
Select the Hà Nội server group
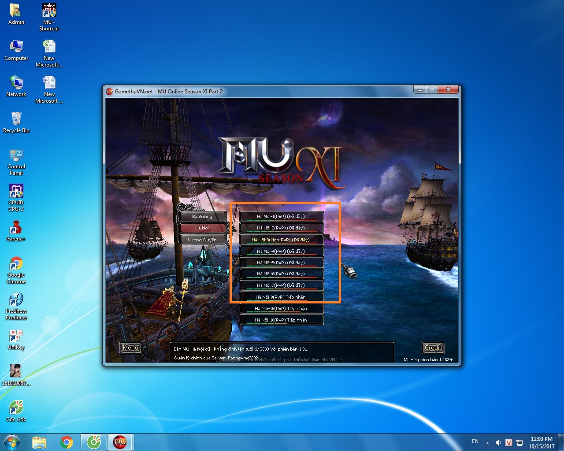(203, 228)
